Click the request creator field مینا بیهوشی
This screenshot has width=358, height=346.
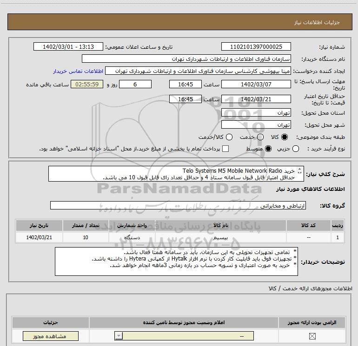pyautogui.click(x=198, y=71)
